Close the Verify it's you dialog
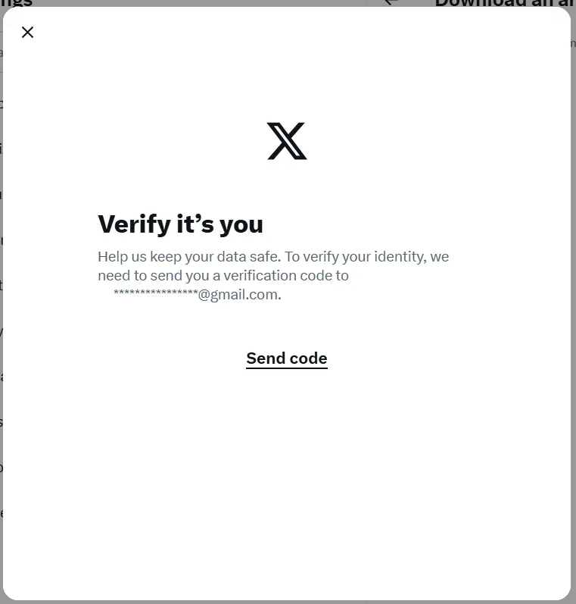The width and height of the screenshot is (576, 604). tap(27, 32)
